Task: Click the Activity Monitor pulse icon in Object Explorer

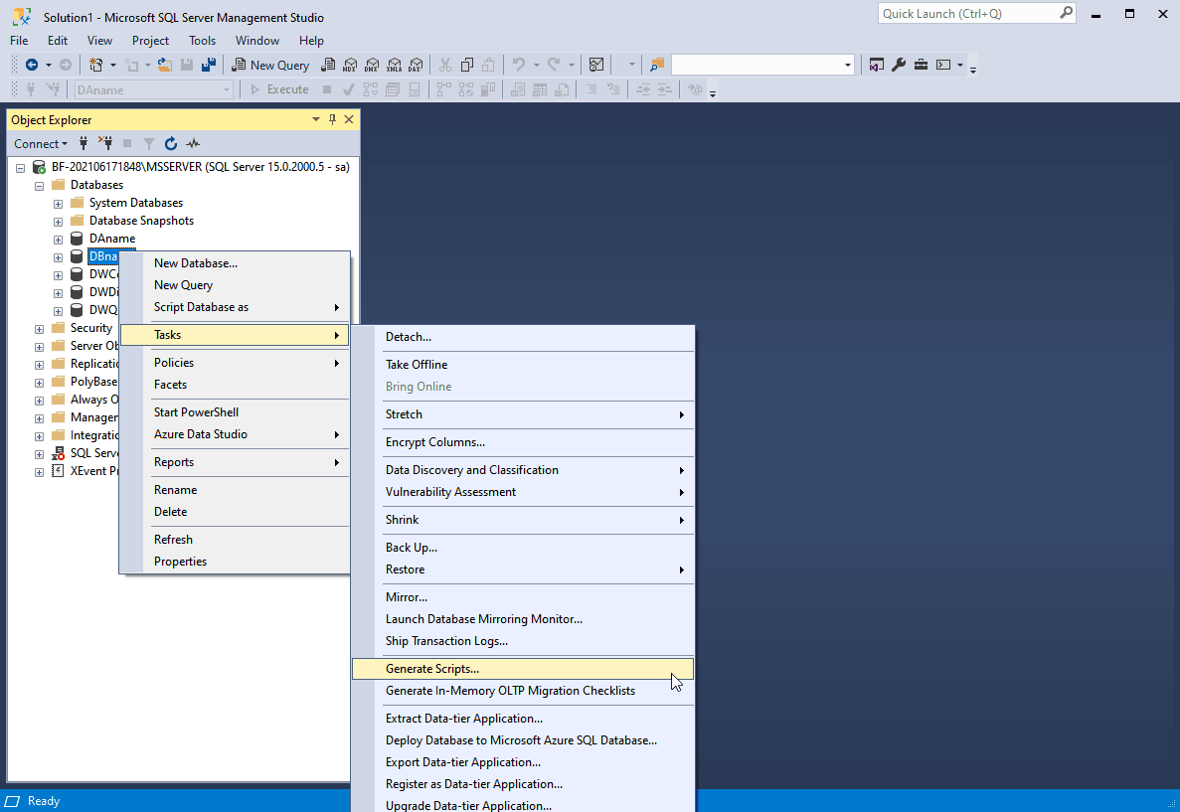Action: coord(193,143)
